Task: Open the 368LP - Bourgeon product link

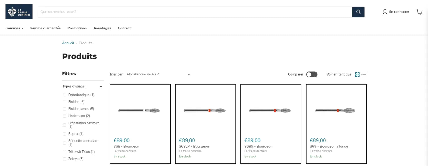Action: pyautogui.click(x=194, y=147)
